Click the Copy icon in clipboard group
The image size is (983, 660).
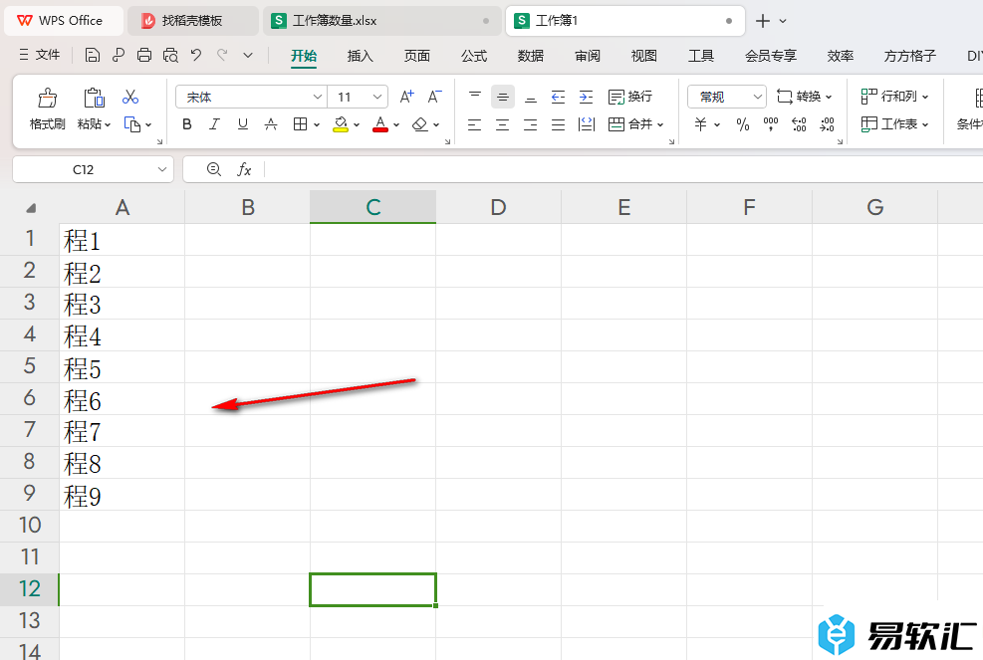click(x=131, y=124)
